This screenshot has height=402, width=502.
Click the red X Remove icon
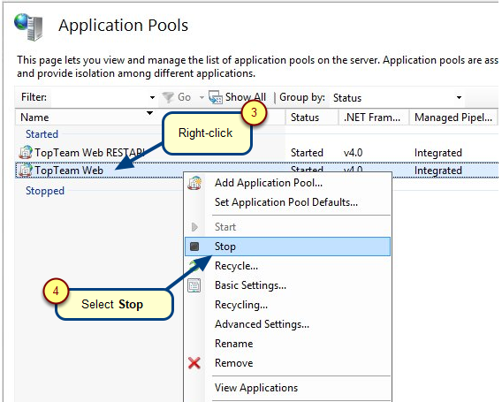pyautogui.click(x=194, y=363)
